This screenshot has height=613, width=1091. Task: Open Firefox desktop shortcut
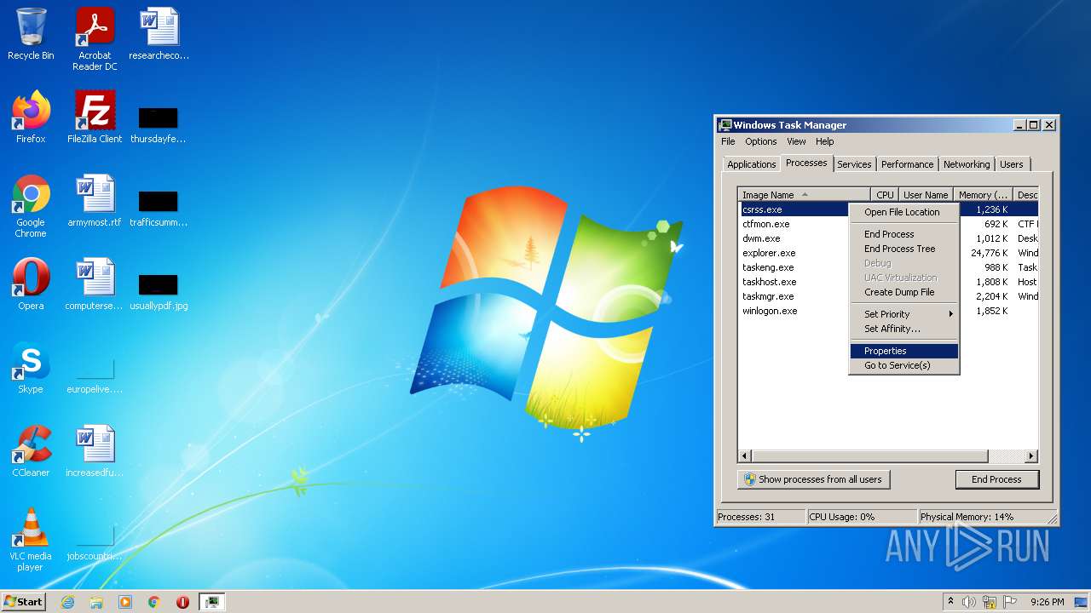click(x=31, y=117)
